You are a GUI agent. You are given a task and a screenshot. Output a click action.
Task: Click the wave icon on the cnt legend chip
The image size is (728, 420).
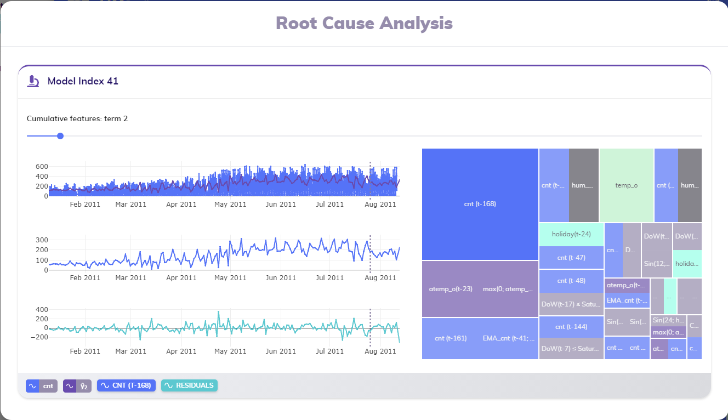[32, 386]
